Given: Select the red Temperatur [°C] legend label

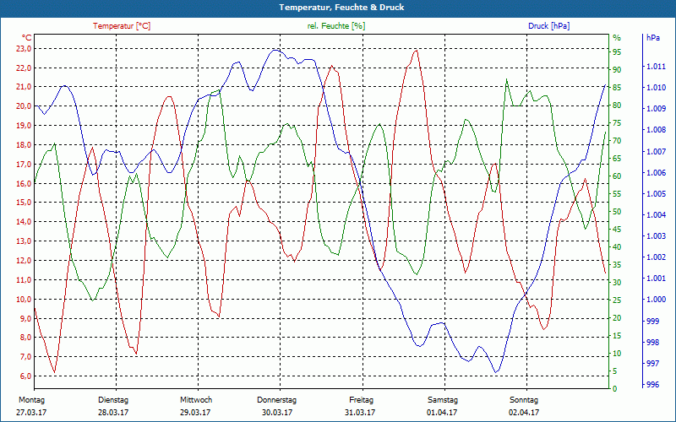Looking at the screenshot, I should [122, 26].
